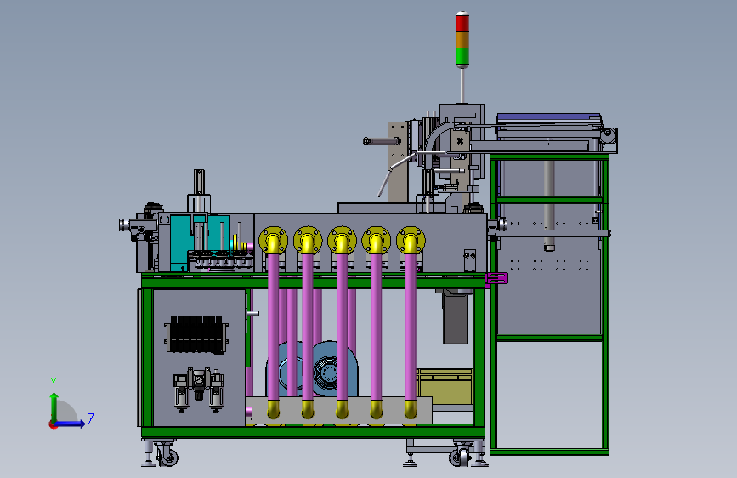Select the black solenoid valve manifold on the panel
The width and height of the screenshot is (737, 478).
click(x=196, y=334)
